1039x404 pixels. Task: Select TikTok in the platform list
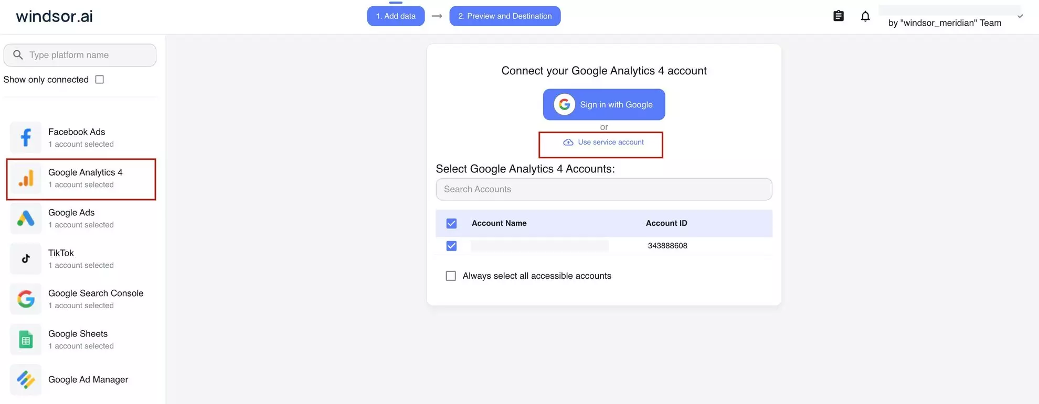point(81,259)
